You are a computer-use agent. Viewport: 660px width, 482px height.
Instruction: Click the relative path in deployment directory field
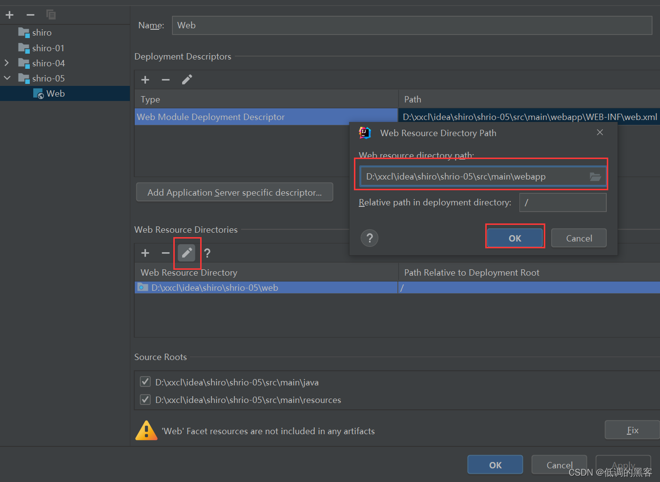tap(563, 202)
